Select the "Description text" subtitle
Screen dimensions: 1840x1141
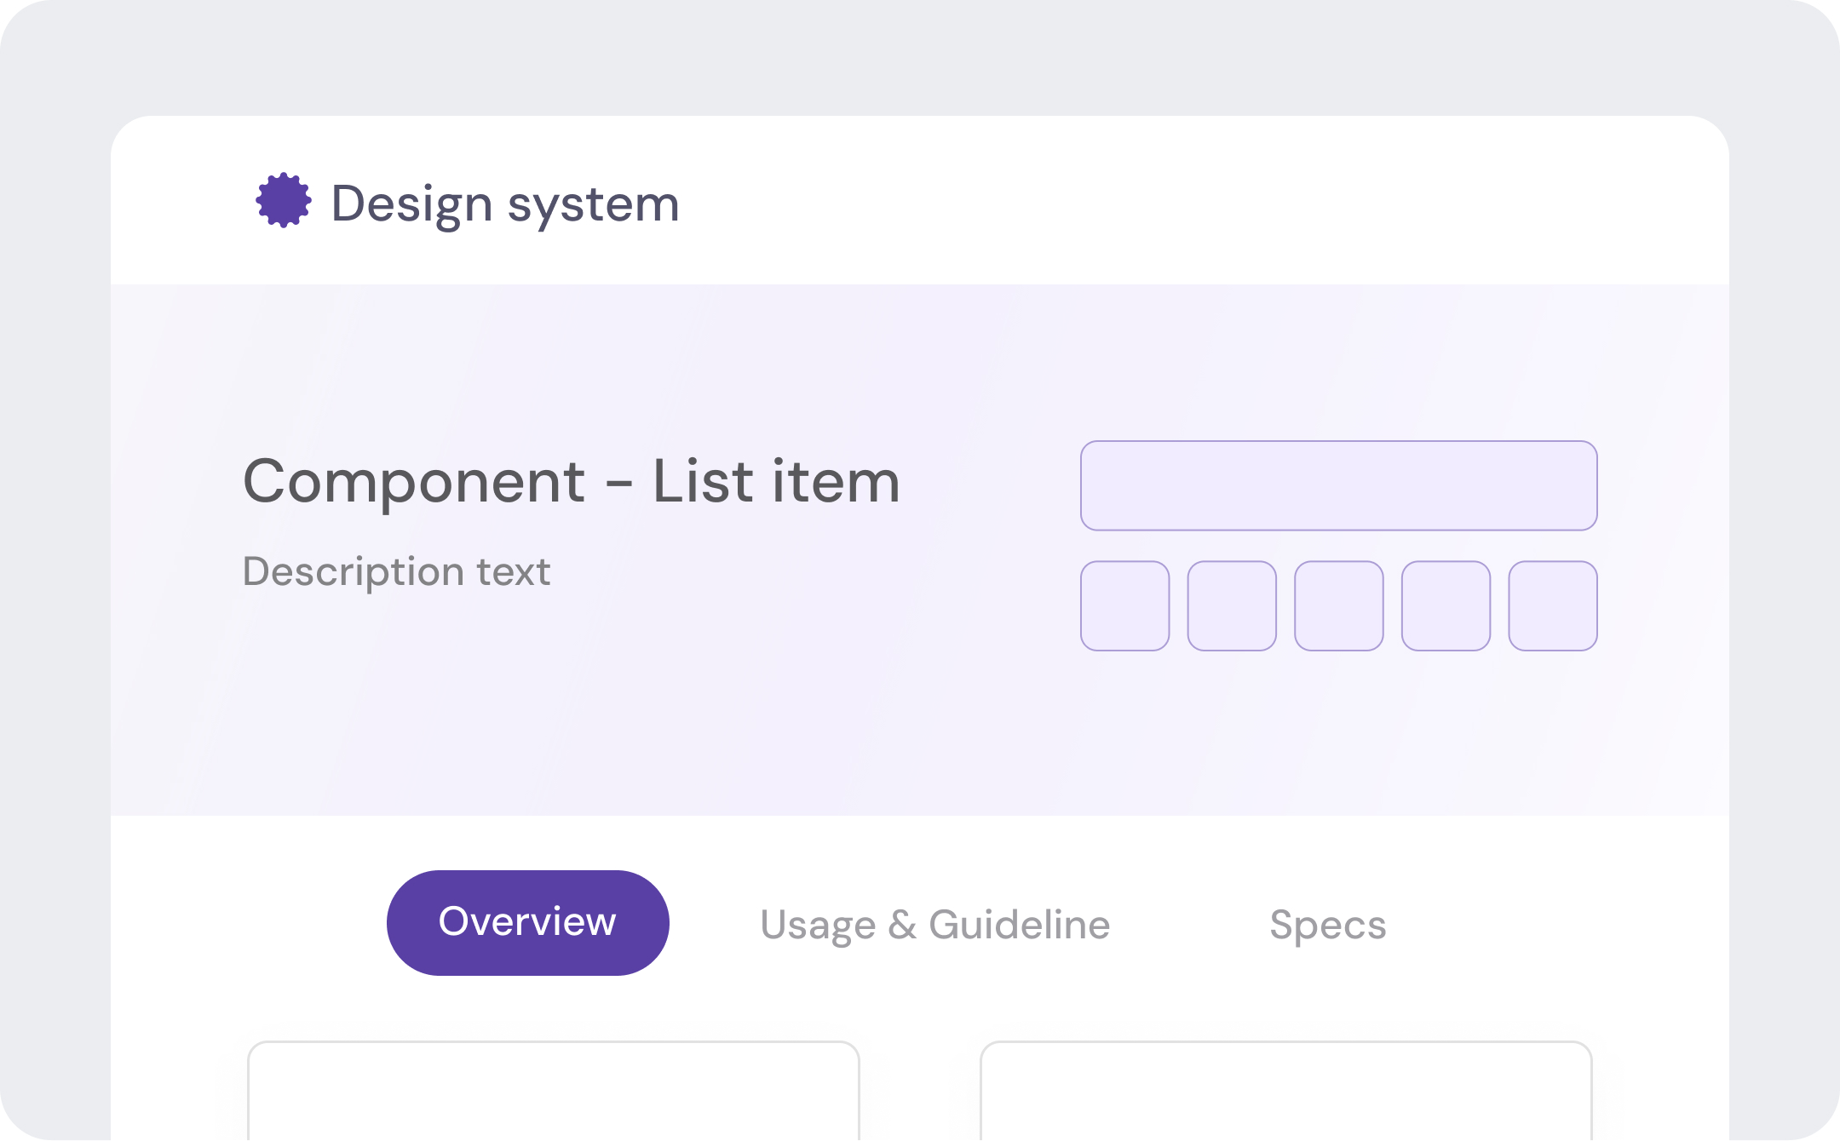(396, 571)
